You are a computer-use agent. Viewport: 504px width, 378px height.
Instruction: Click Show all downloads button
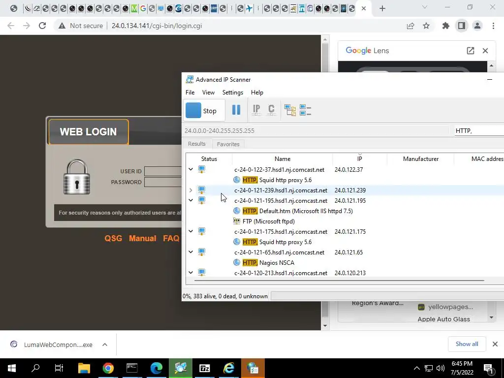[467, 344]
